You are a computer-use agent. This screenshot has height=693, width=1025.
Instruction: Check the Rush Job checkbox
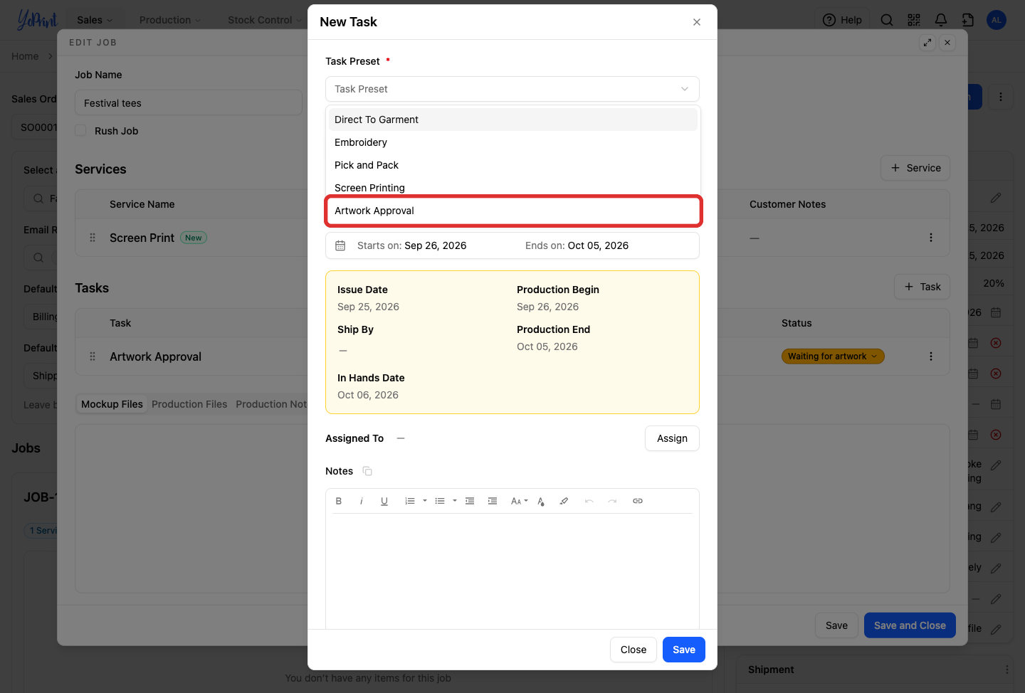click(81, 131)
